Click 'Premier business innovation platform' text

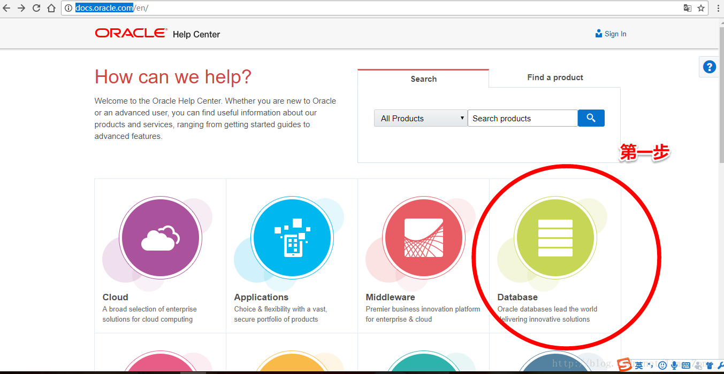tap(423, 309)
